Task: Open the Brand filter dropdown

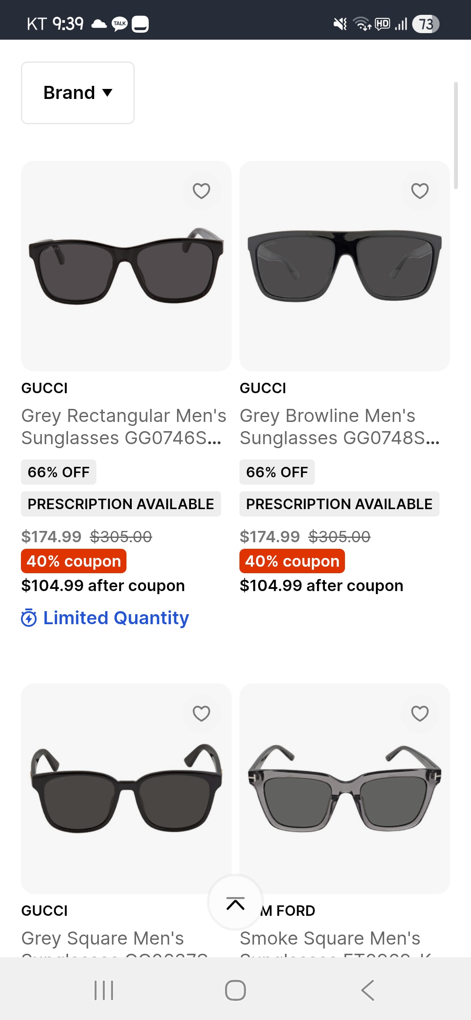Action: (x=78, y=93)
